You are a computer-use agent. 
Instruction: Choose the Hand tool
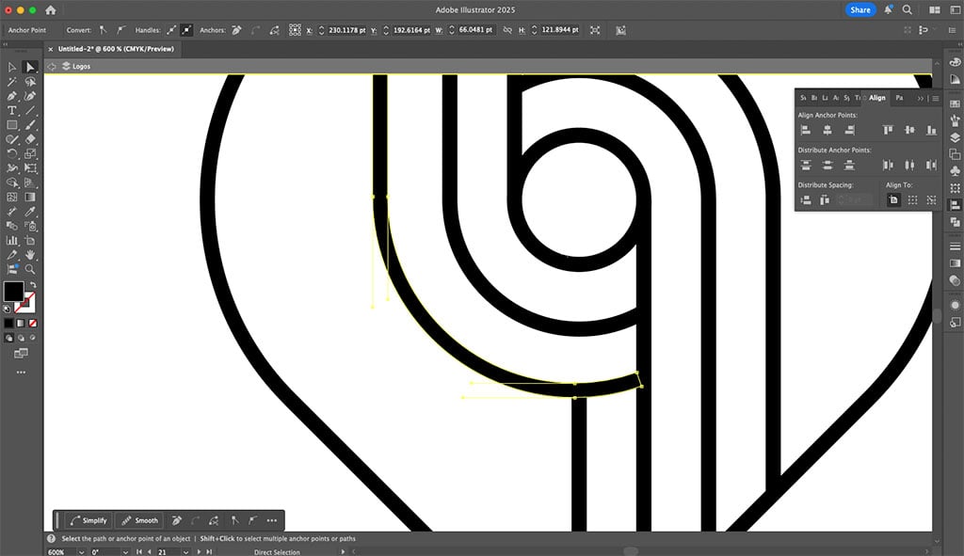point(30,255)
